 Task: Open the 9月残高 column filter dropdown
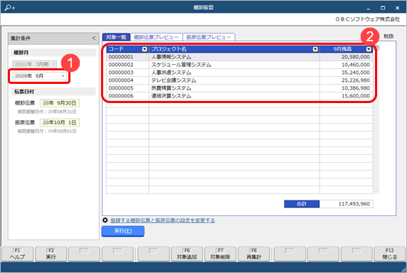(x=369, y=49)
